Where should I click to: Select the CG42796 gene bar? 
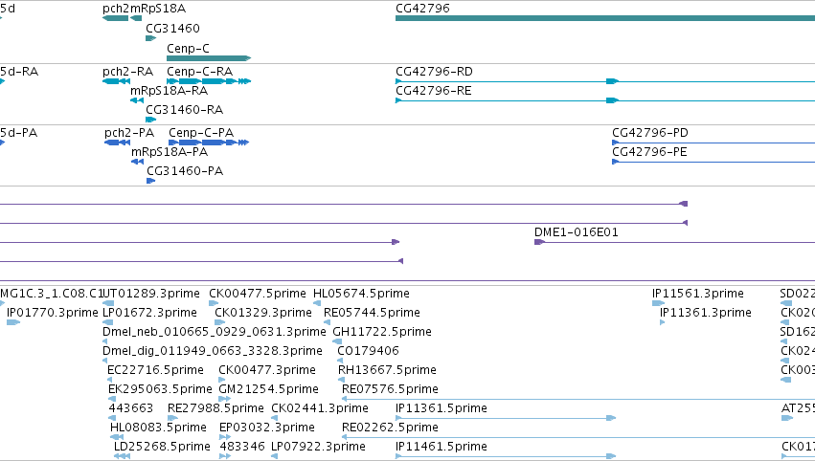(605, 18)
